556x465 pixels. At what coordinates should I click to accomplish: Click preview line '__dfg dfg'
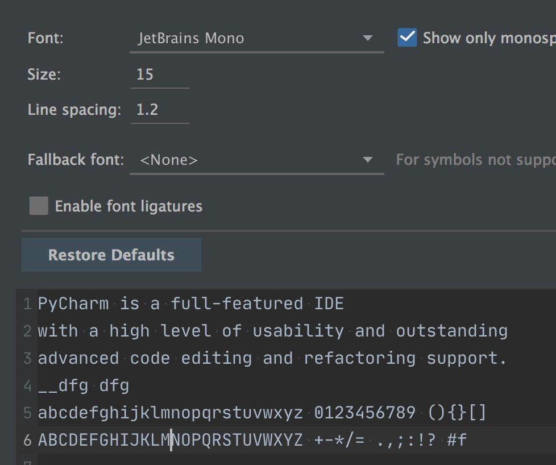point(84,385)
